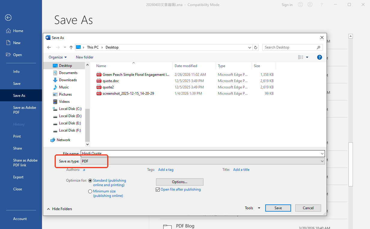This screenshot has width=370, height=229.
Task: Enable Open file after publishing
Action: coord(158,189)
